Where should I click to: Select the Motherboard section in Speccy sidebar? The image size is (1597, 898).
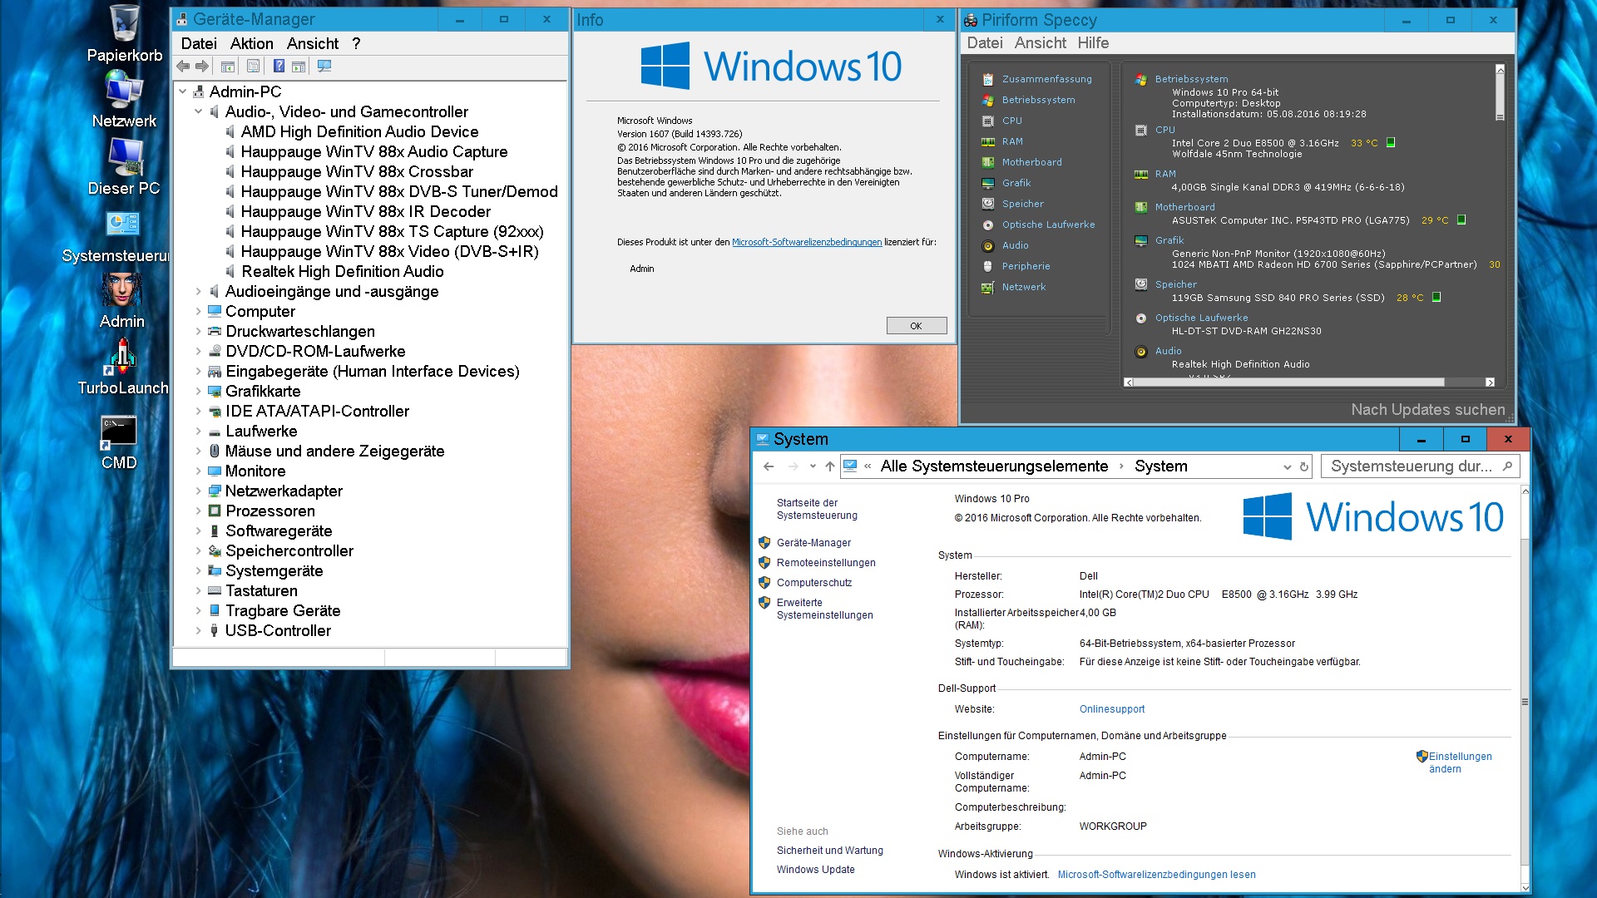click(1031, 162)
